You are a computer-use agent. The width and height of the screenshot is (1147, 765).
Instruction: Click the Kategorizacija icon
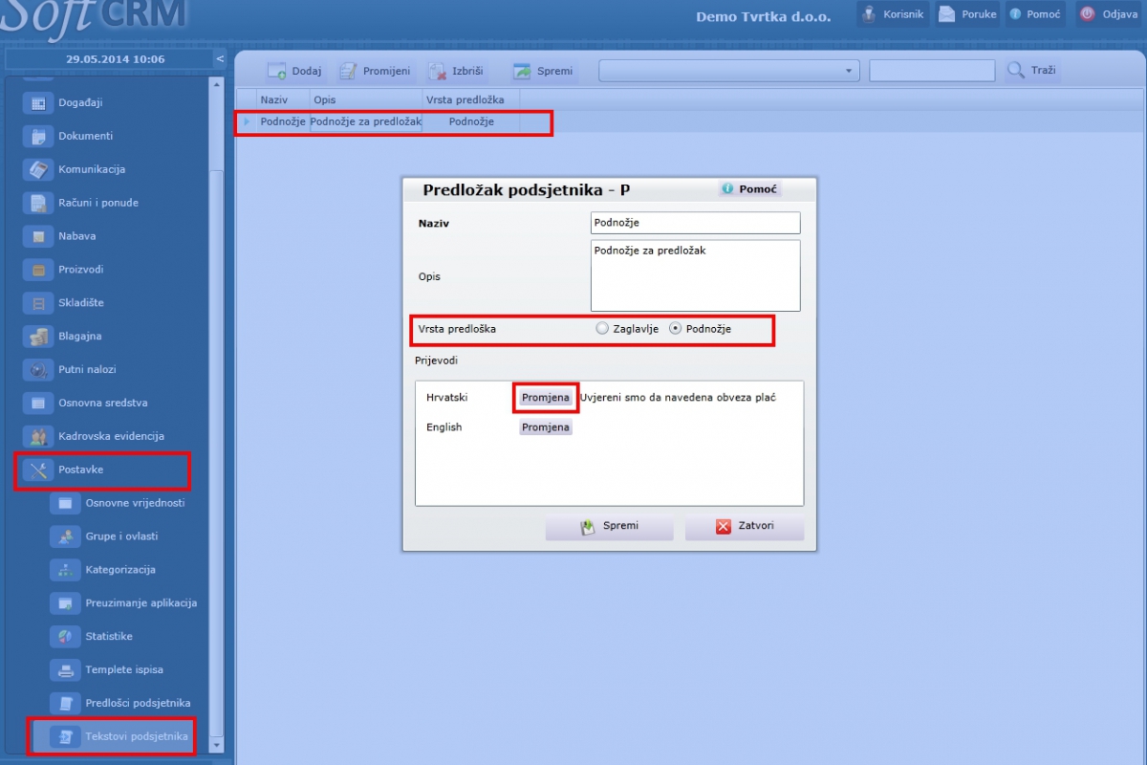coord(65,570)
